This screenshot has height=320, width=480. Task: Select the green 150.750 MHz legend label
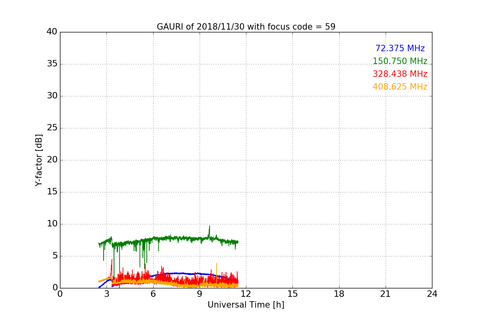[x=400, y=61]
